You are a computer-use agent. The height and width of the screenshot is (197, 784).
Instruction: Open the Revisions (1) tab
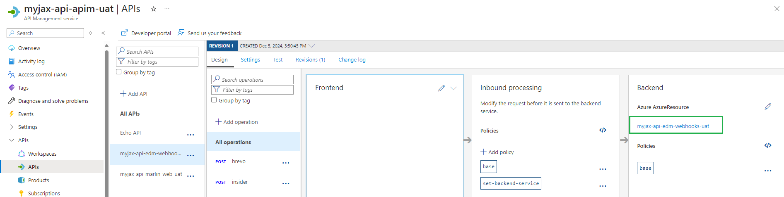pos(311,59)
